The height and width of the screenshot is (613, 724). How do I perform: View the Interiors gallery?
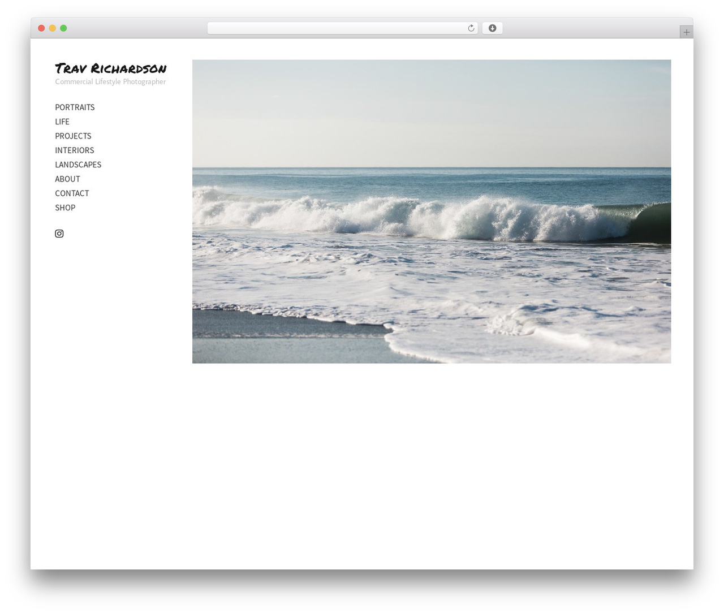[x=75, y=150]
